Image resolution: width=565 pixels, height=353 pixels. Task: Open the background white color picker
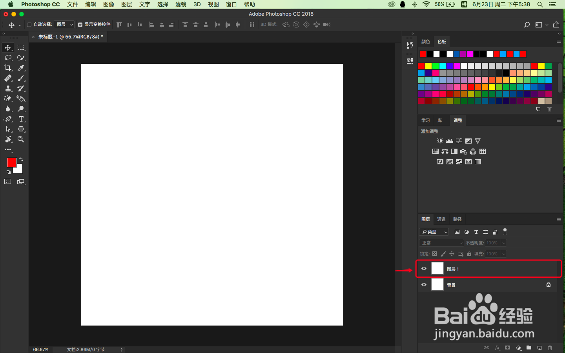coord(19,170)
